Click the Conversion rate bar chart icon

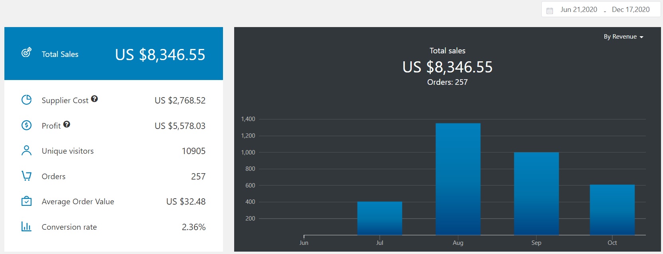(26, 227)
